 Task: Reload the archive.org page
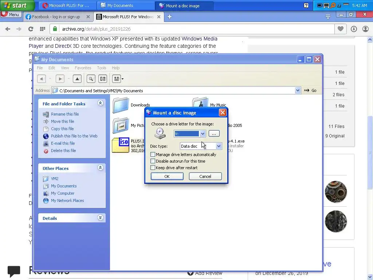tap(31, 29)
